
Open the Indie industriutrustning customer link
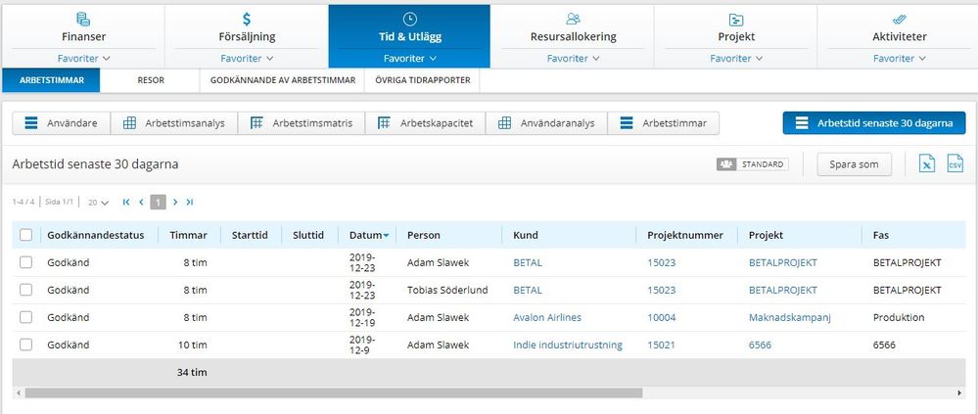[x=568, y=345]
